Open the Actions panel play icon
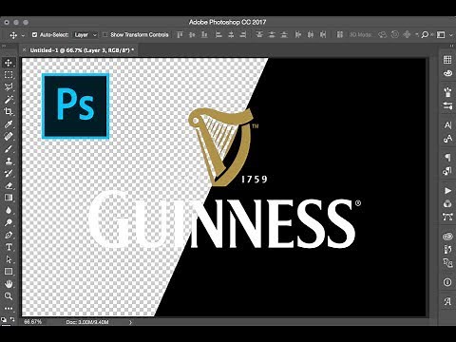The height and width of the screenshot is (342, 456). pyautogui.click(x=447, y=191)
